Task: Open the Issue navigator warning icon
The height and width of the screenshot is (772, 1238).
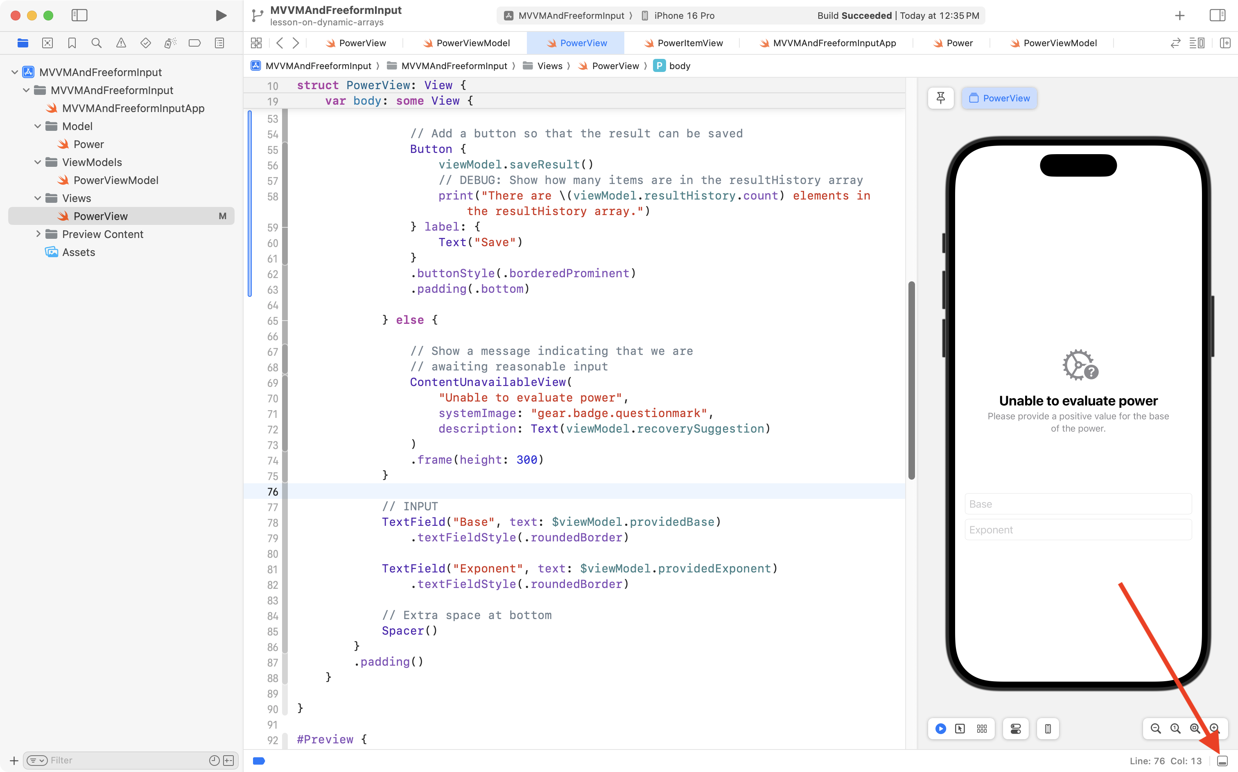Action: tap(121, 43)
